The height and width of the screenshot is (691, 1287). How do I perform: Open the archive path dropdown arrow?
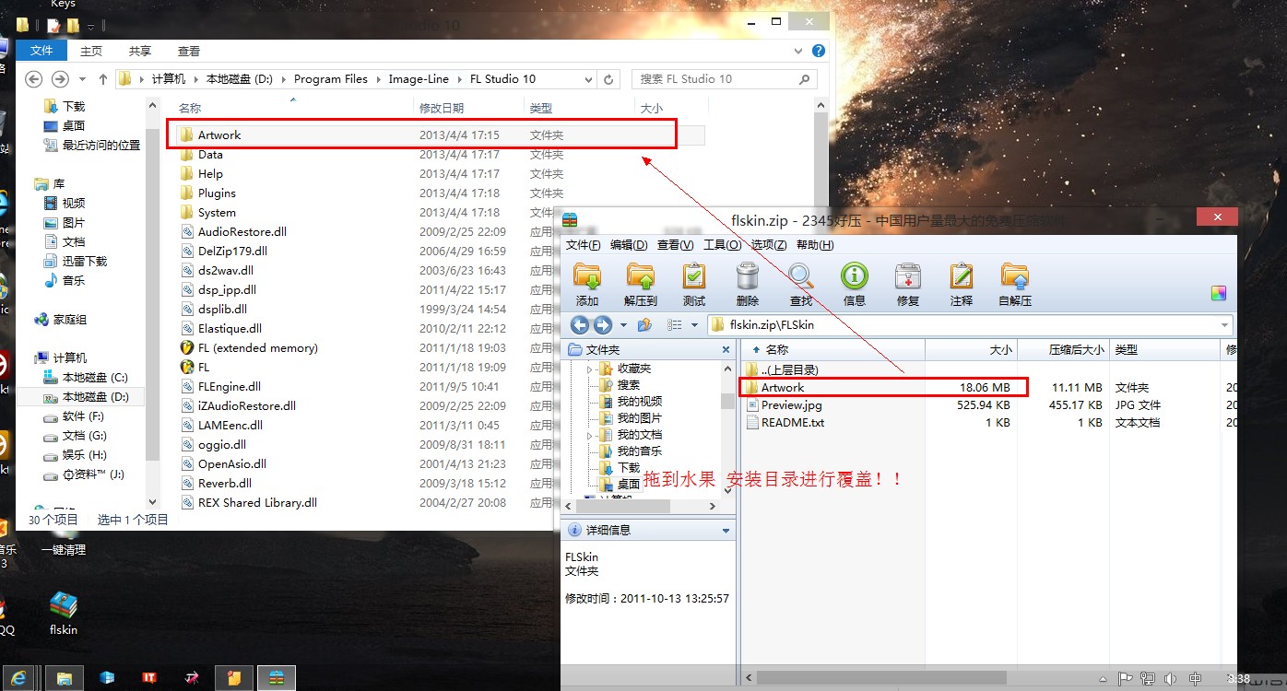pyautogui.click(x=1224, y=325)
